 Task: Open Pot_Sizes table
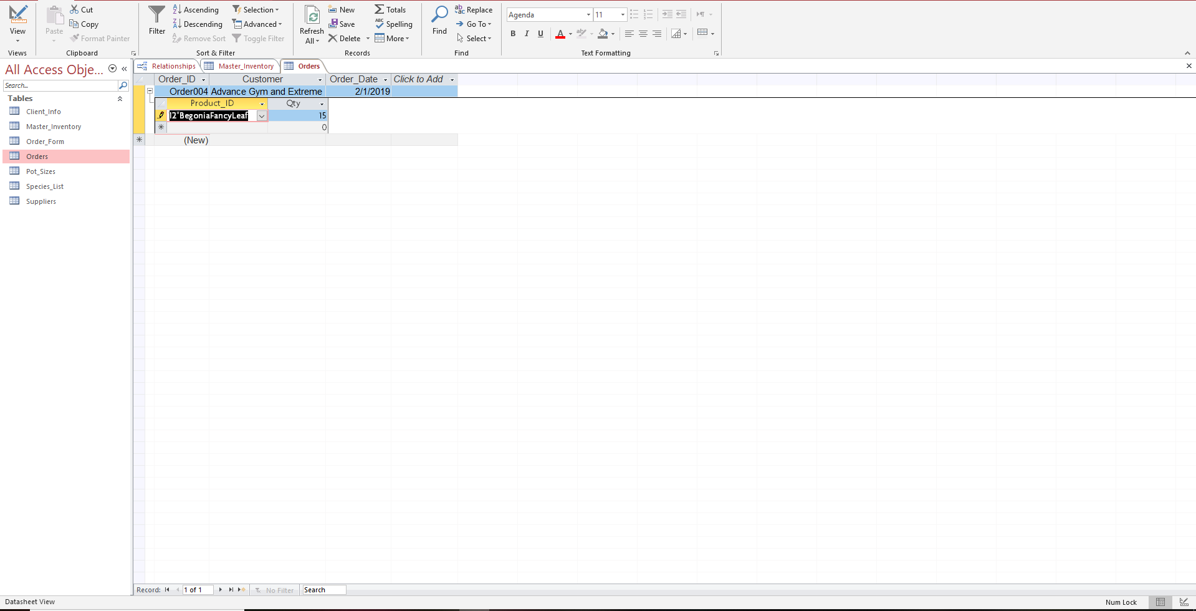tap(41, 171)
